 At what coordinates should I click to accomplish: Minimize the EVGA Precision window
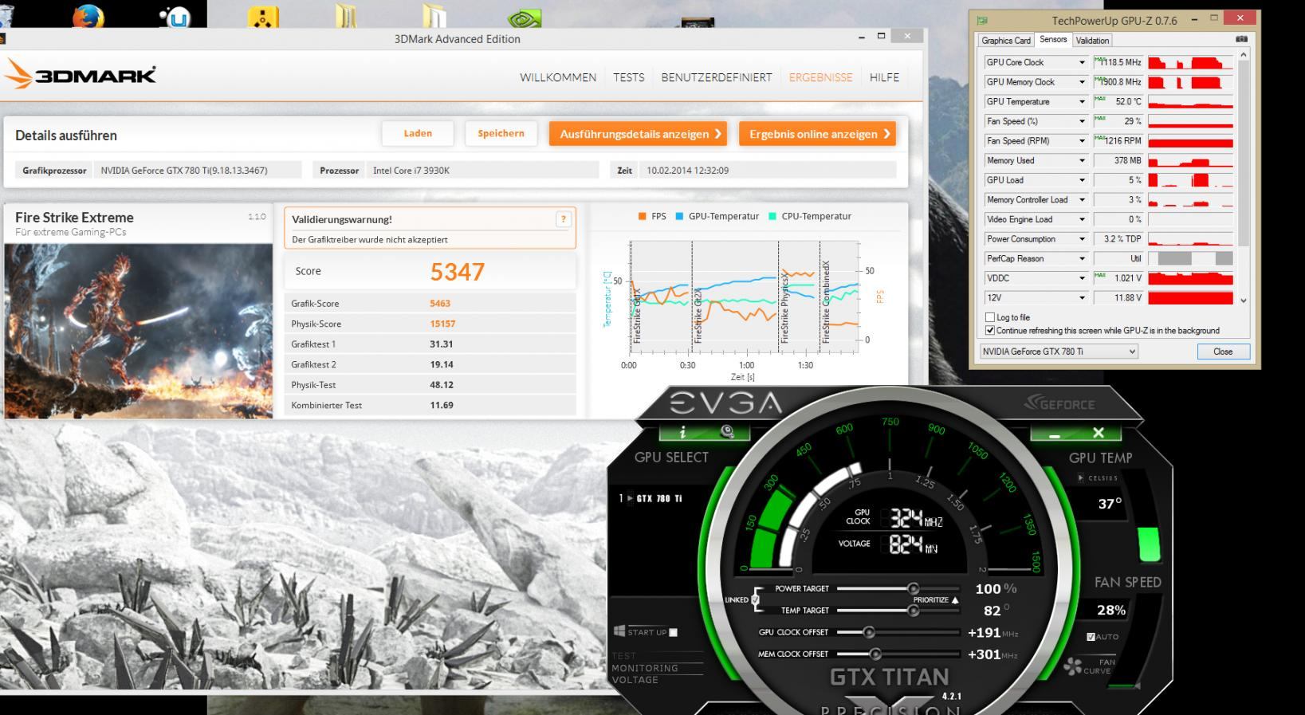(x=1054, y=434)
